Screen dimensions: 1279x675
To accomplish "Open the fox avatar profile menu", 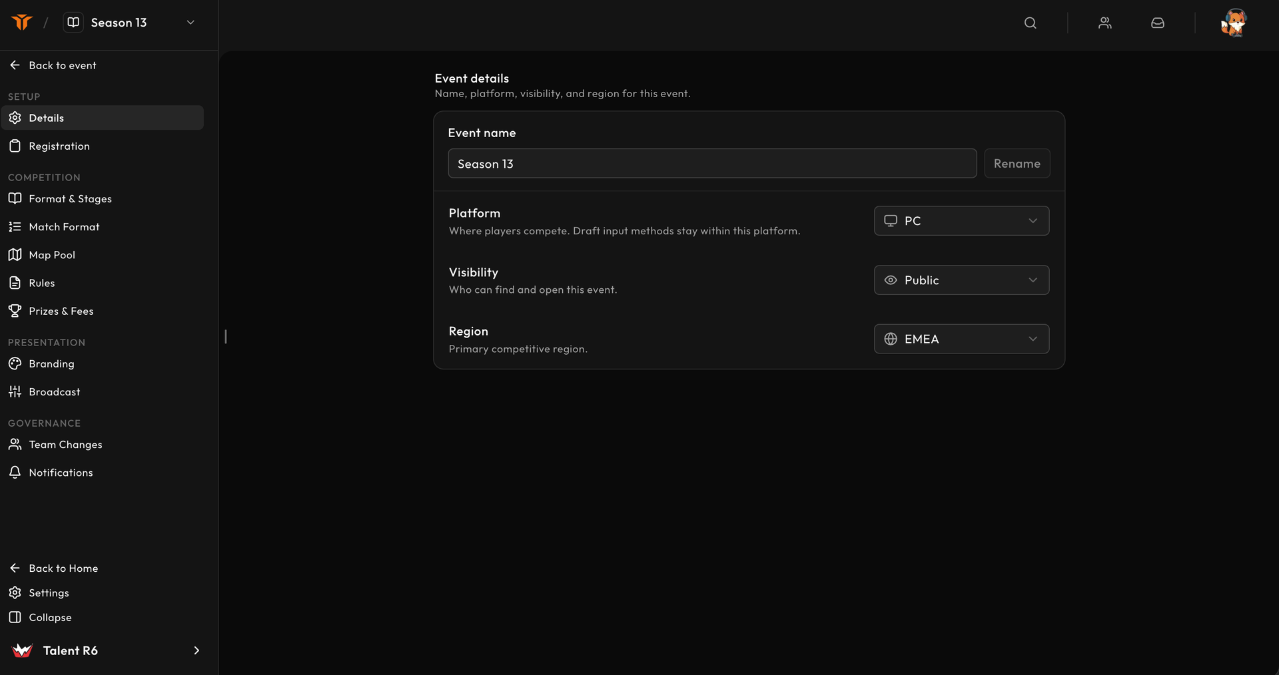I will [1234, 23].
